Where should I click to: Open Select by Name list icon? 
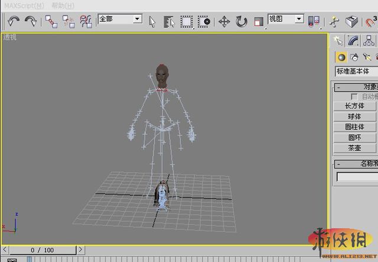click(169, 21)
